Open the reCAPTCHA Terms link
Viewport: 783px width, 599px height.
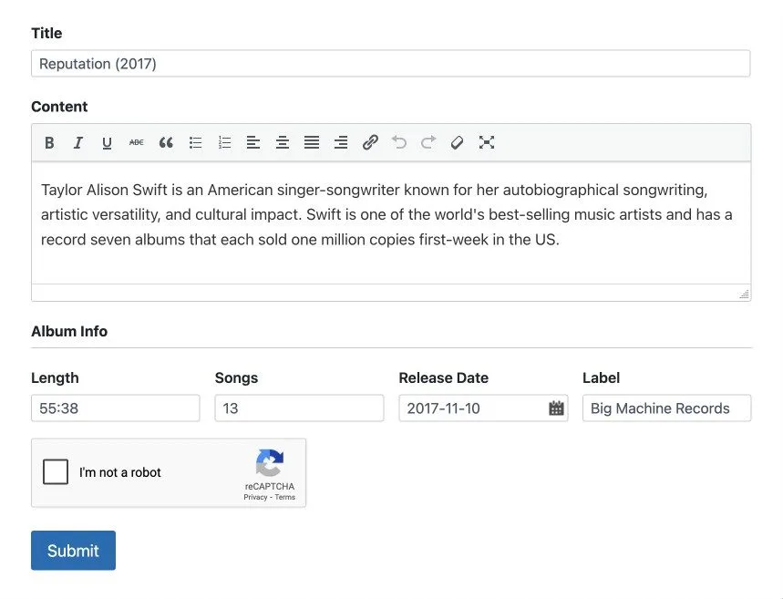pos(284,497)
